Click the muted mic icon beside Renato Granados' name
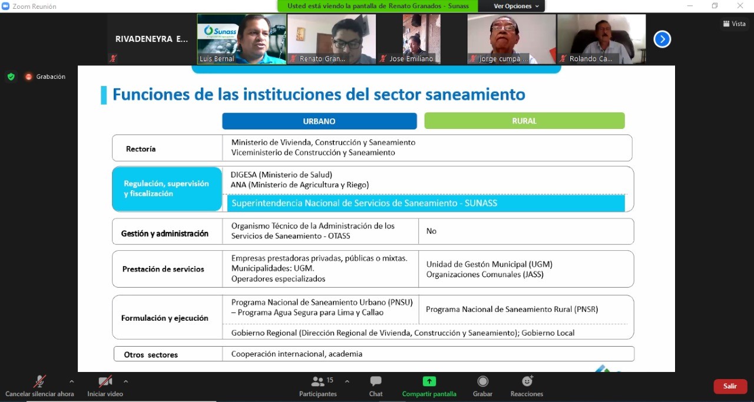This screenshot has width=754, height=402. (x=293, y=59)
